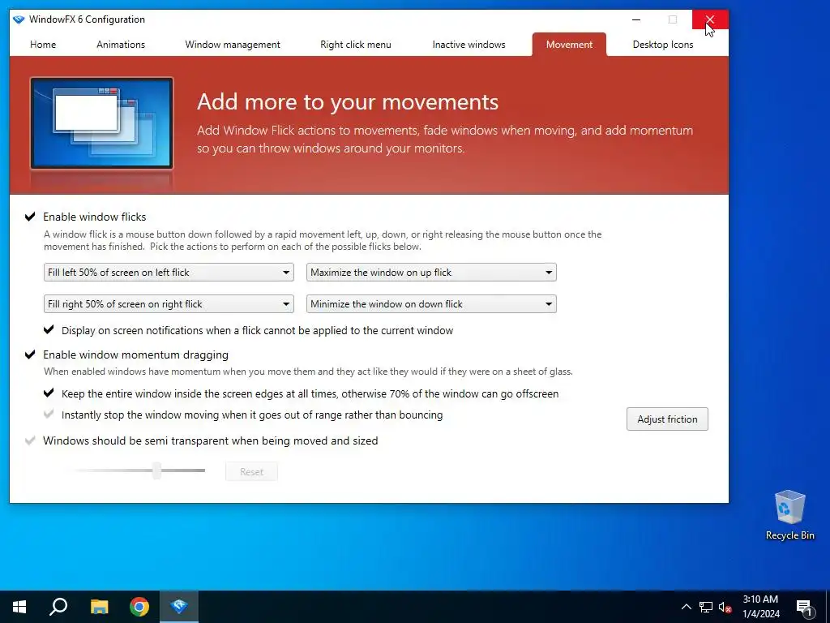Open the Desktop Icons tab
830x623 pixels.
663,45
